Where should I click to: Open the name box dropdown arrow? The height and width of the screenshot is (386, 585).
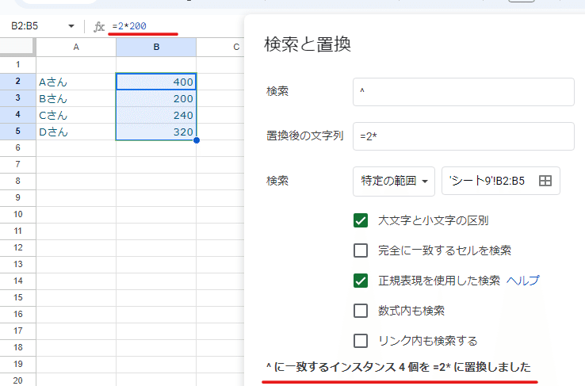(71, 26)
